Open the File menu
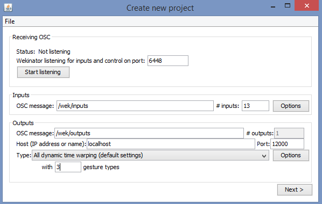Image resolution: width=322 pixels, height=204 pixels. click(10, 21)
